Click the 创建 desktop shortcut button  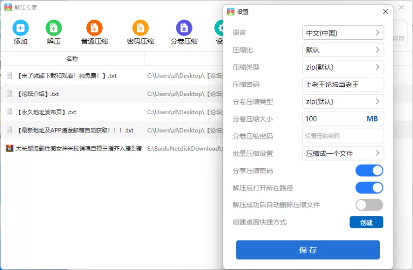tap(366, 223)
